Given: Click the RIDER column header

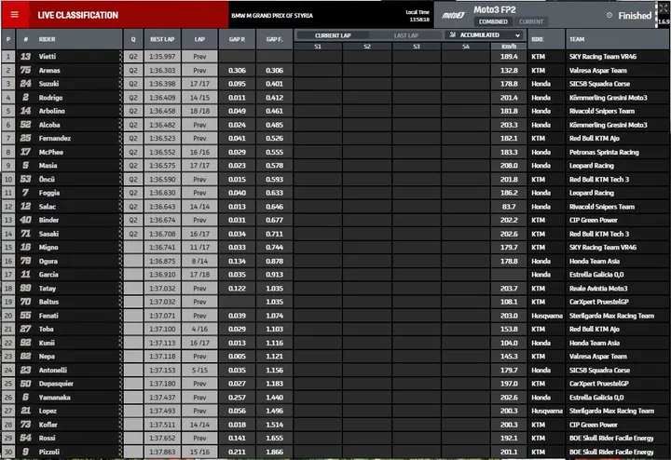Looking at the screenshot, I should pyautogui.click(x=48, y=39).
